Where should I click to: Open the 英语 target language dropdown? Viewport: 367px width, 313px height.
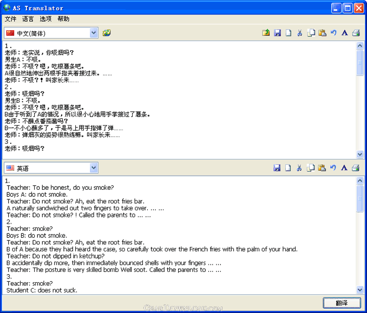94,168
